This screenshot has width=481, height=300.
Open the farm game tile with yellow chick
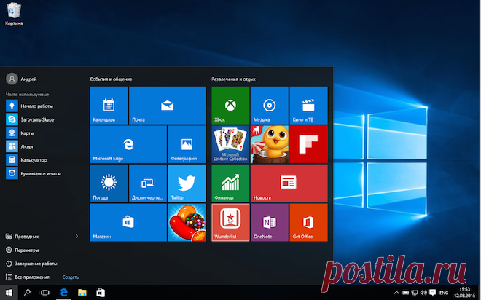[270, 144]
